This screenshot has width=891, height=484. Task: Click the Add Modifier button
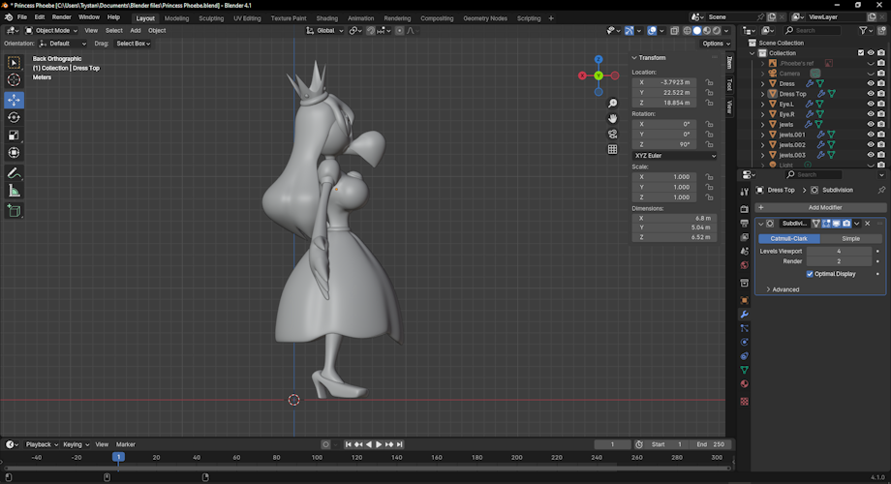pos(820,207)
